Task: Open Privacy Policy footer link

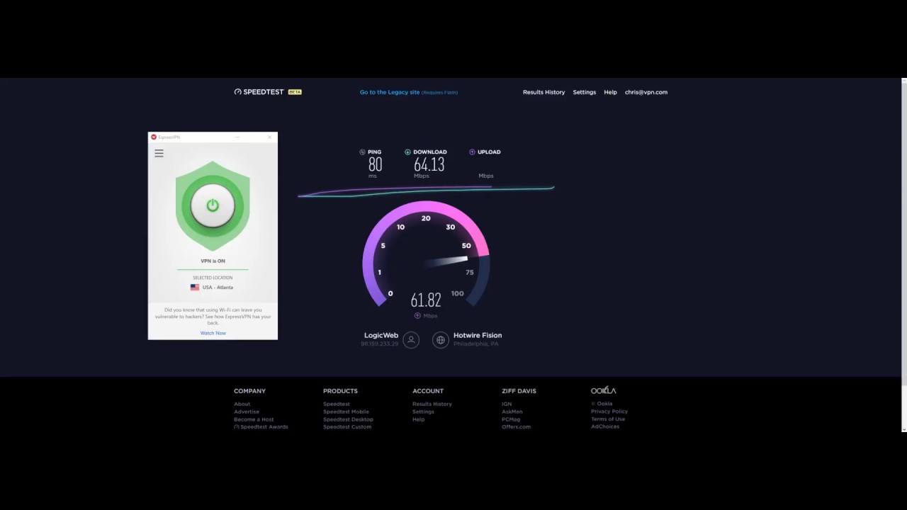Action: point(609,412)
